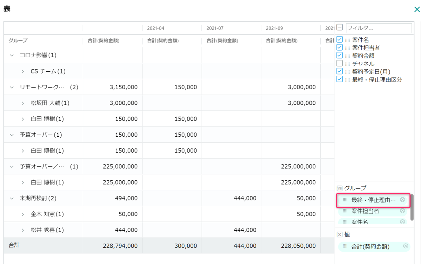Toggle the select-all columns checkbox
The width and height of the screenshot is (421, 264).
(x=340, y=27)
